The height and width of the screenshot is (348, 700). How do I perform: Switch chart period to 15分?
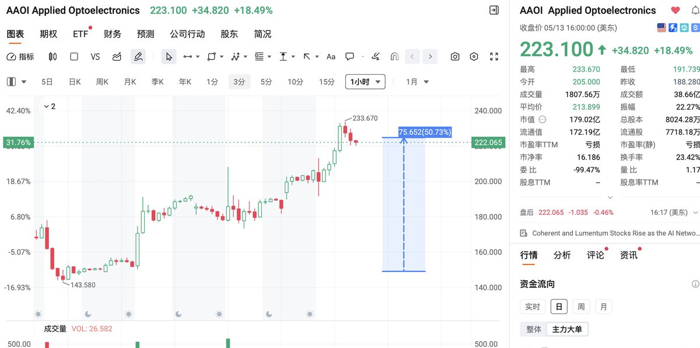pos(327,82)
